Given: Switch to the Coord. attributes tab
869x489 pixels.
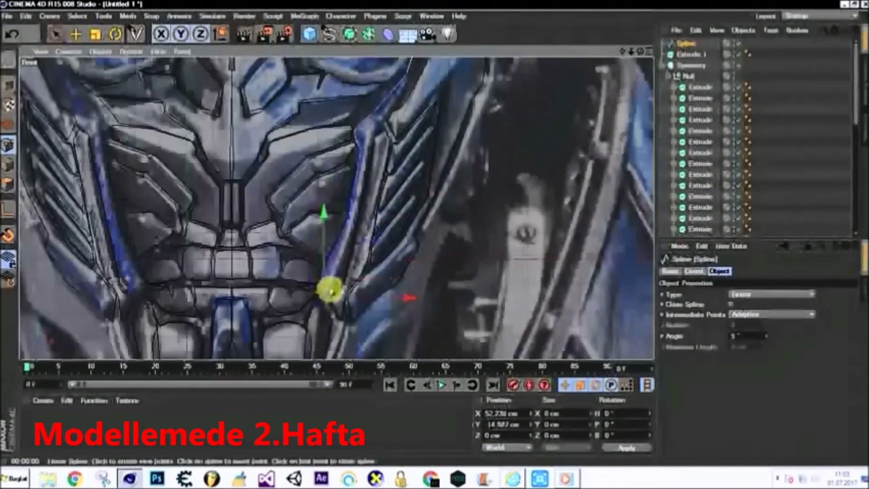Looking at the screenshot, I should tap(694, 271).
